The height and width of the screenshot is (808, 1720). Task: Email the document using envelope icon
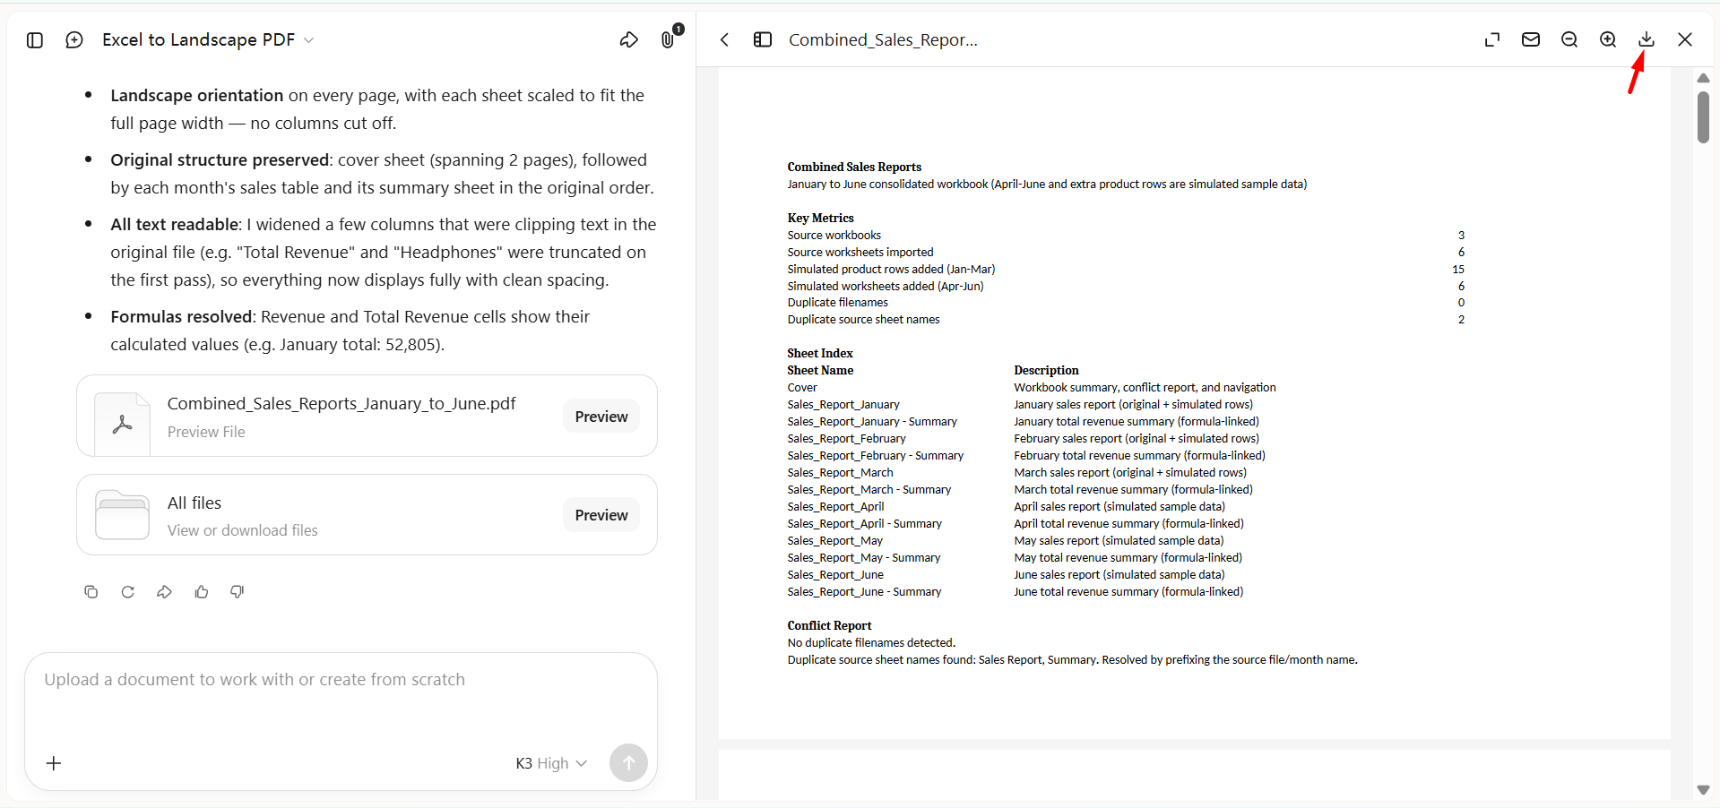click(1531, 40)
